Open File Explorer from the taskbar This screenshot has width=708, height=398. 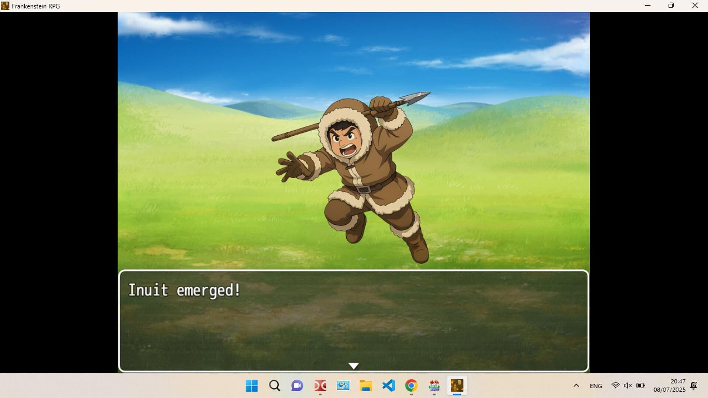point(366,386)
